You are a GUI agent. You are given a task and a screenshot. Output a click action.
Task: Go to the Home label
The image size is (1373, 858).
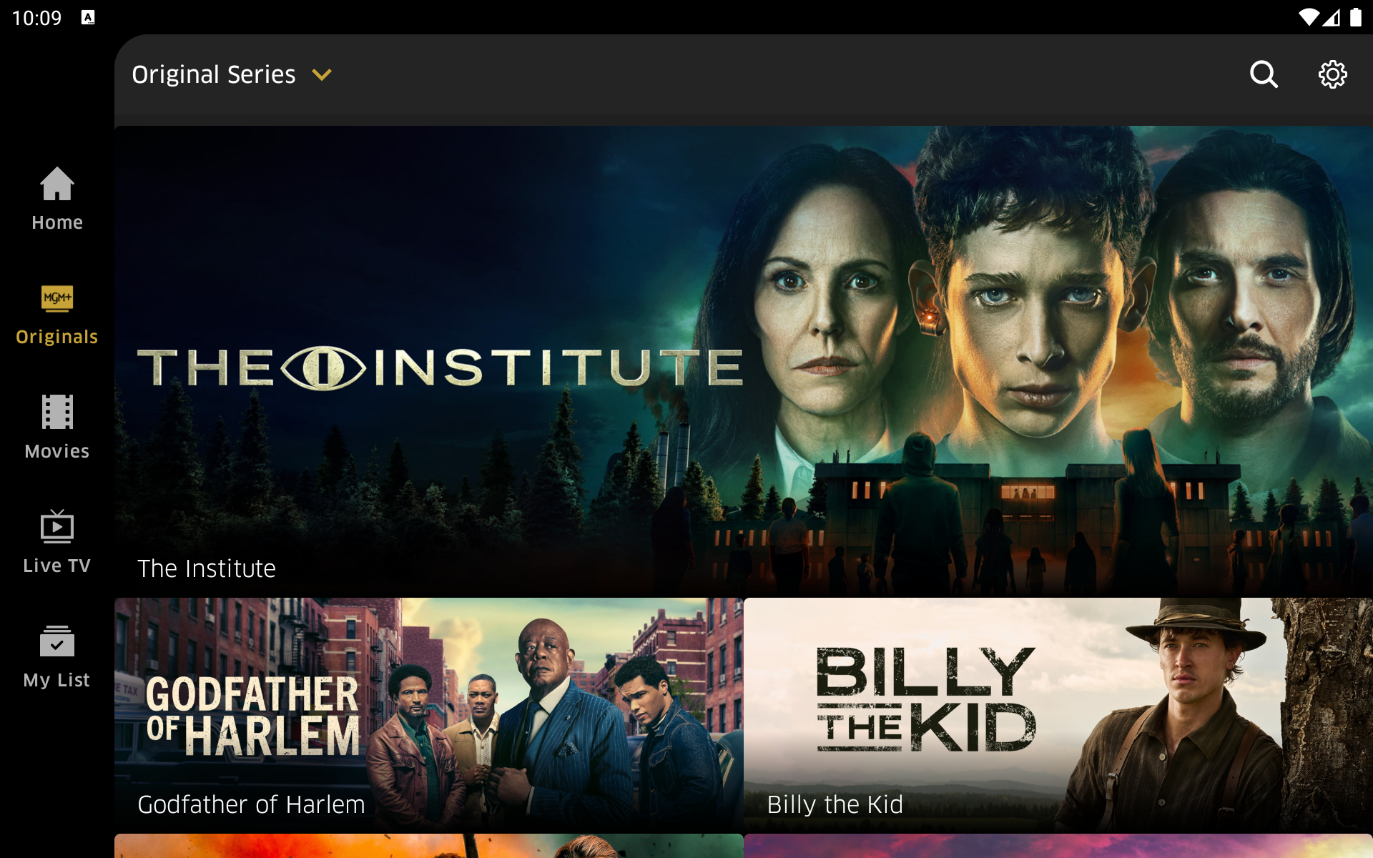(x=57, y=222)
